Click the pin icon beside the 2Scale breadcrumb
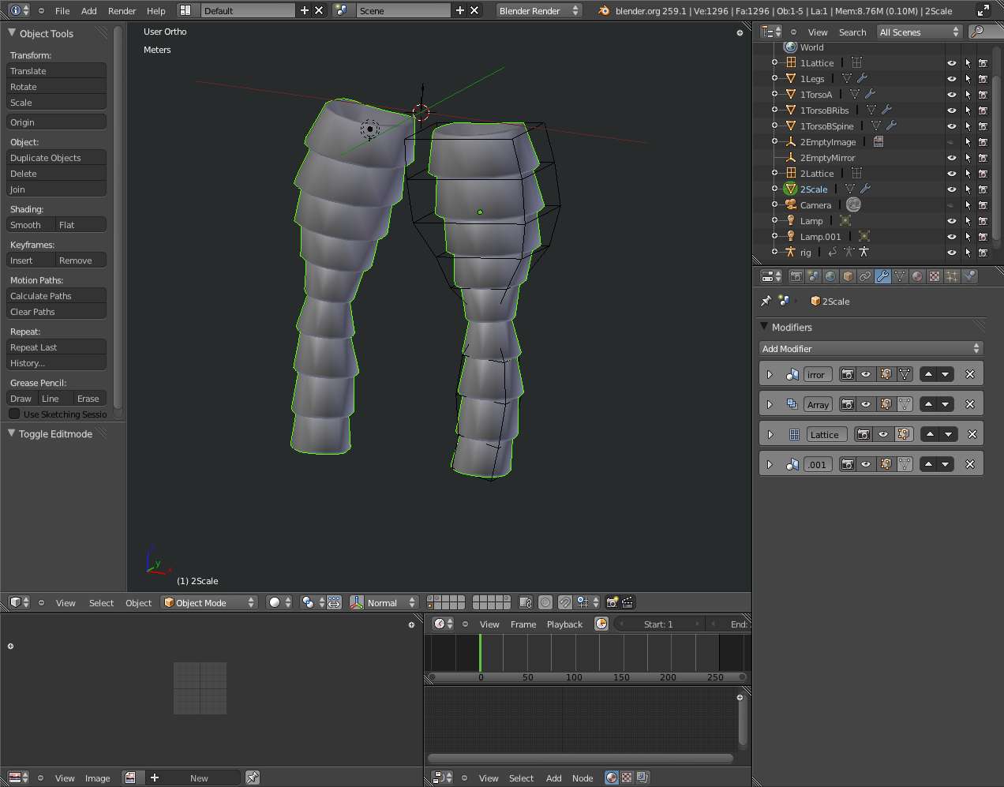 pos(765,301)
